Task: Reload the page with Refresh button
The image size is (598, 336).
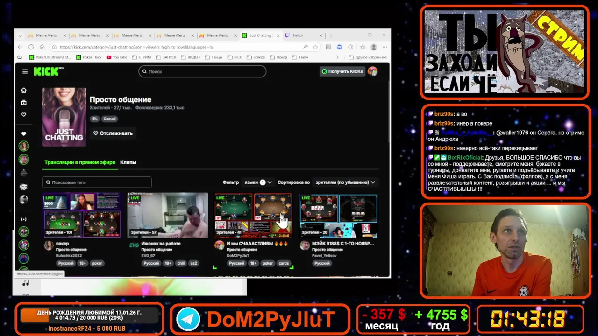Action: tap(31, 47)
